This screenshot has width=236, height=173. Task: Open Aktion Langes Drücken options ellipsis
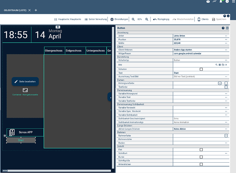click(x=226, y=129)
